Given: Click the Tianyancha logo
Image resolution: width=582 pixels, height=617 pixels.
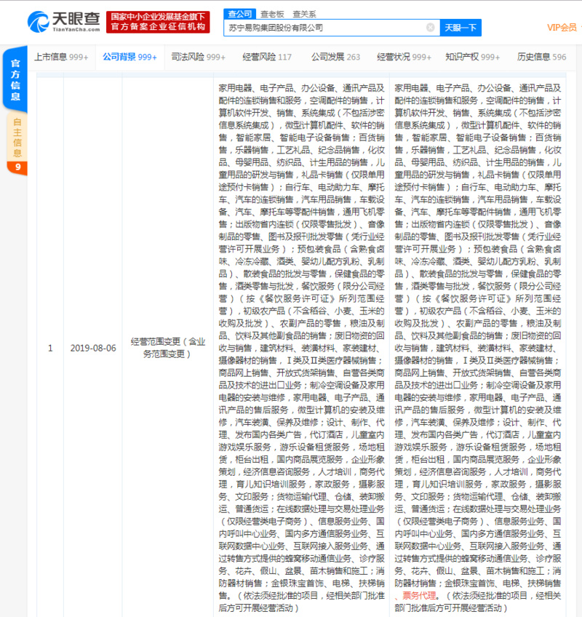Looking at the screenshot, I should (x=63, y=21).
